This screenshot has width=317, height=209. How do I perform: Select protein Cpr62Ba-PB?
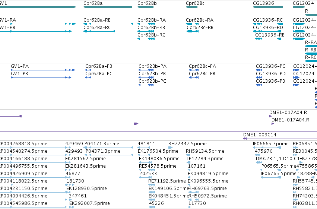click(x=99, y=66)
